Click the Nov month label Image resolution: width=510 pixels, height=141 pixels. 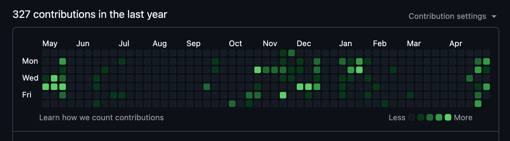point(270,44)
